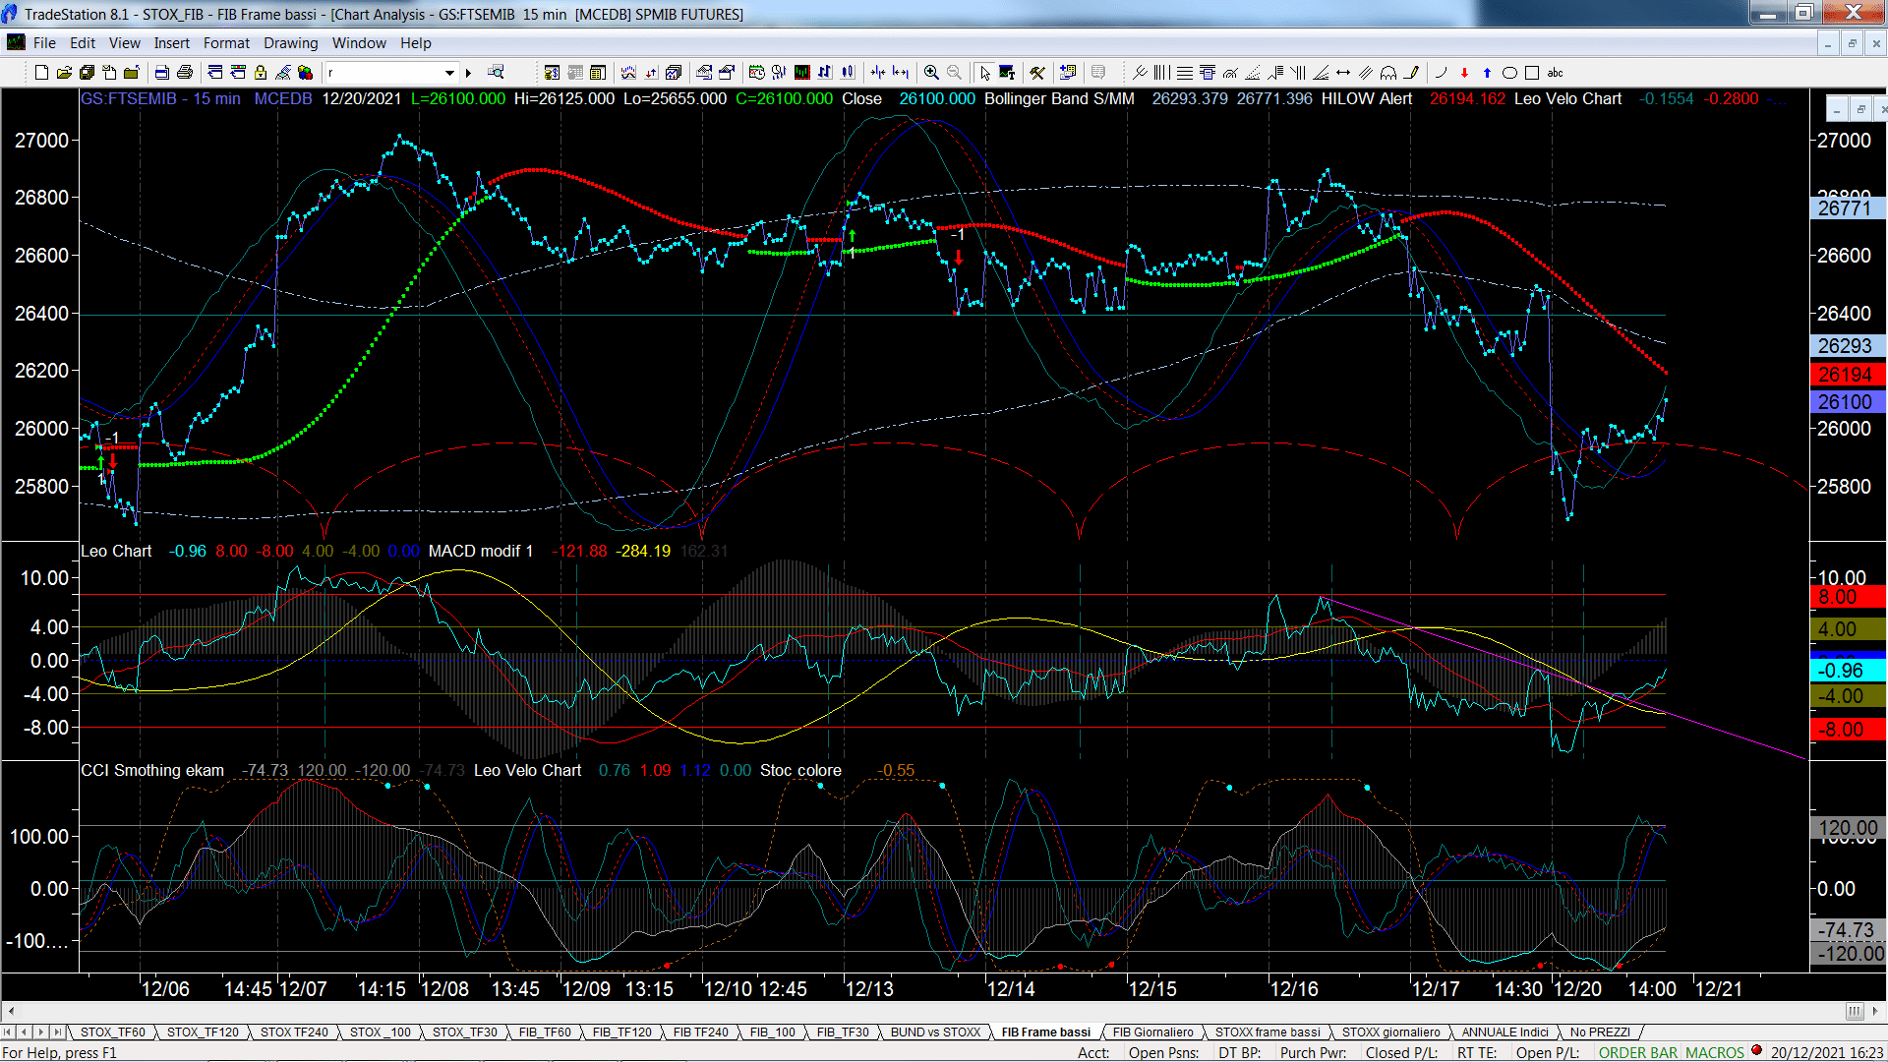Image resolution: width=1888 pixels, height=1062 pixels.
Task: Click the MACROS status button
Action: click(1714, 1052)
